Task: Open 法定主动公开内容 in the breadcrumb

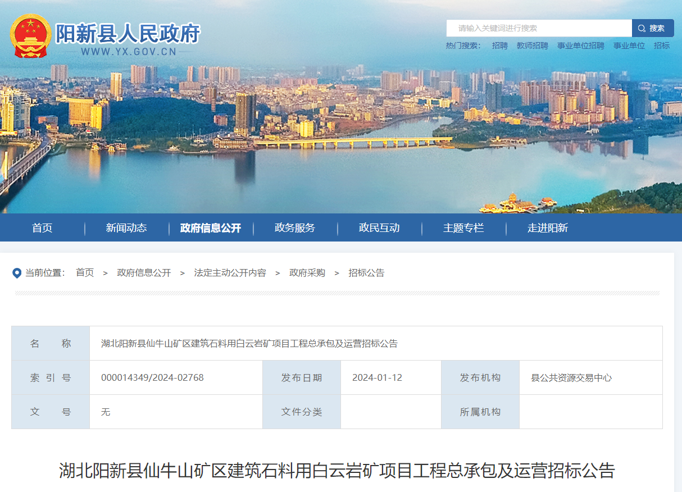Action: [x=230, y=273]
